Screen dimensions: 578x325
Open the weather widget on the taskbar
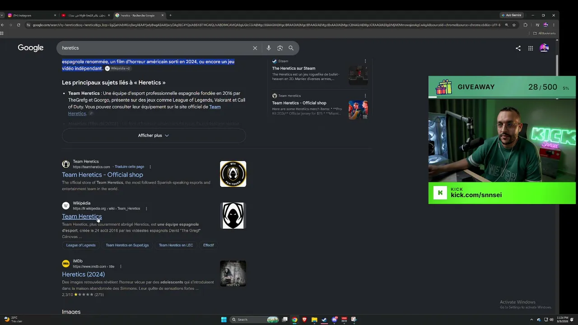[13, 320]
